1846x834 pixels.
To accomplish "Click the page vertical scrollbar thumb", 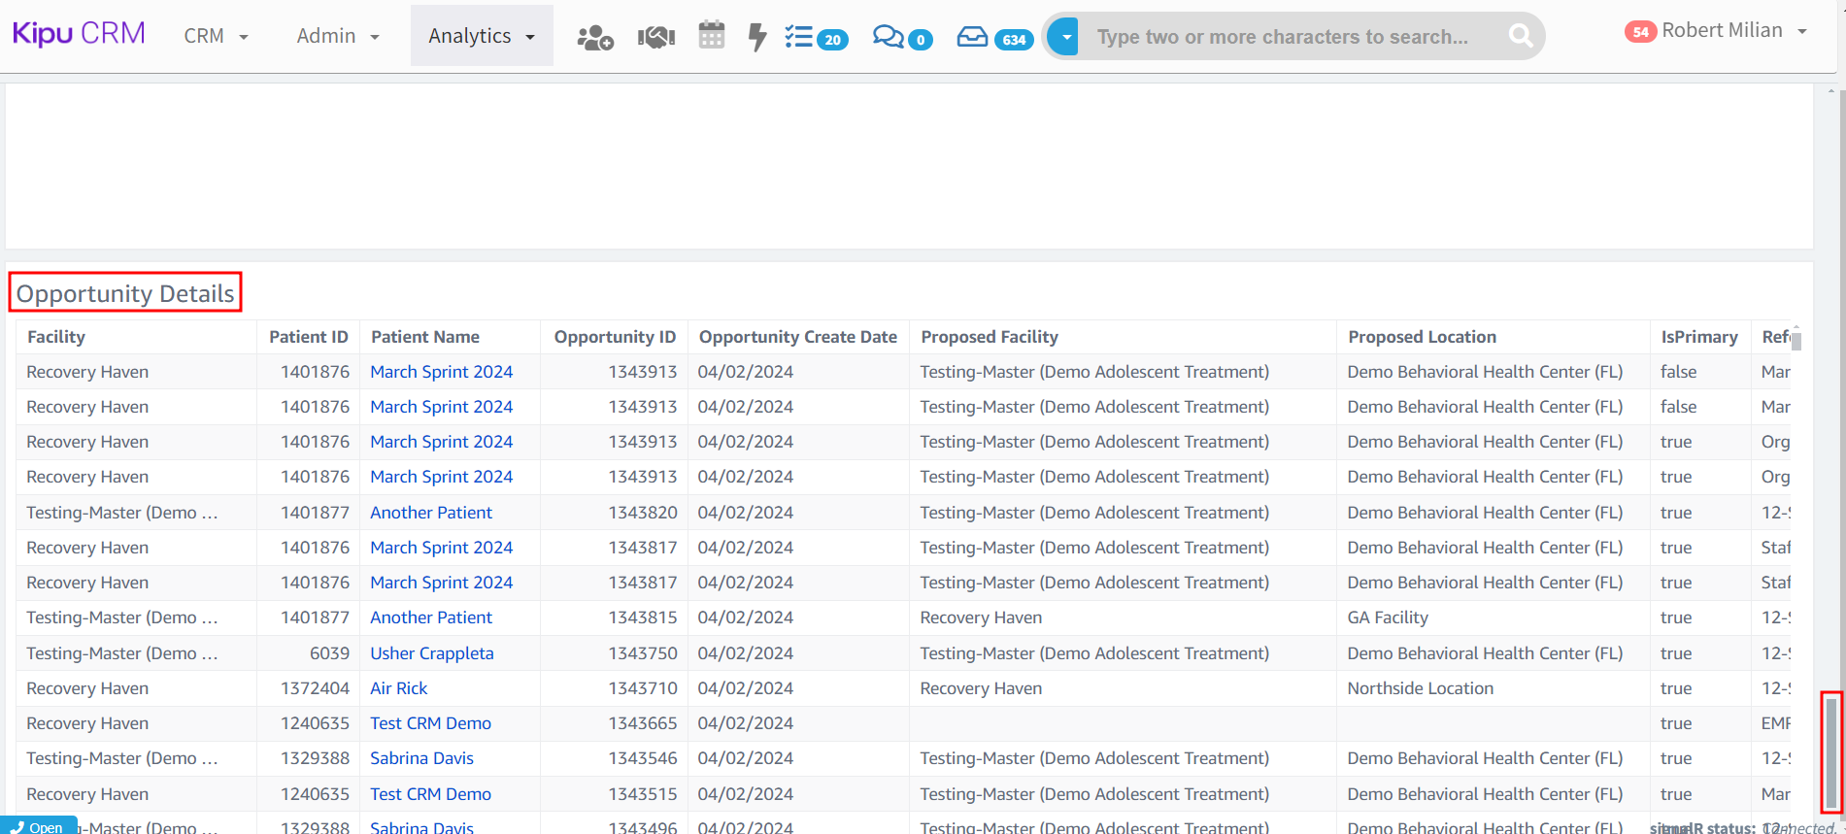I will click(1830, 751).
